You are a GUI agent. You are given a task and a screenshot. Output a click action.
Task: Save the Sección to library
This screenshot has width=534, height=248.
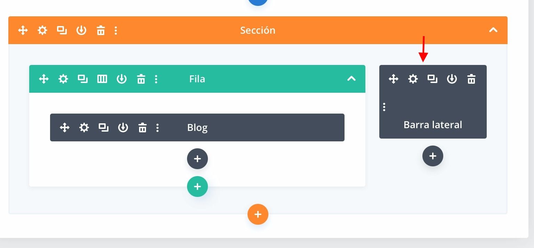81,31
